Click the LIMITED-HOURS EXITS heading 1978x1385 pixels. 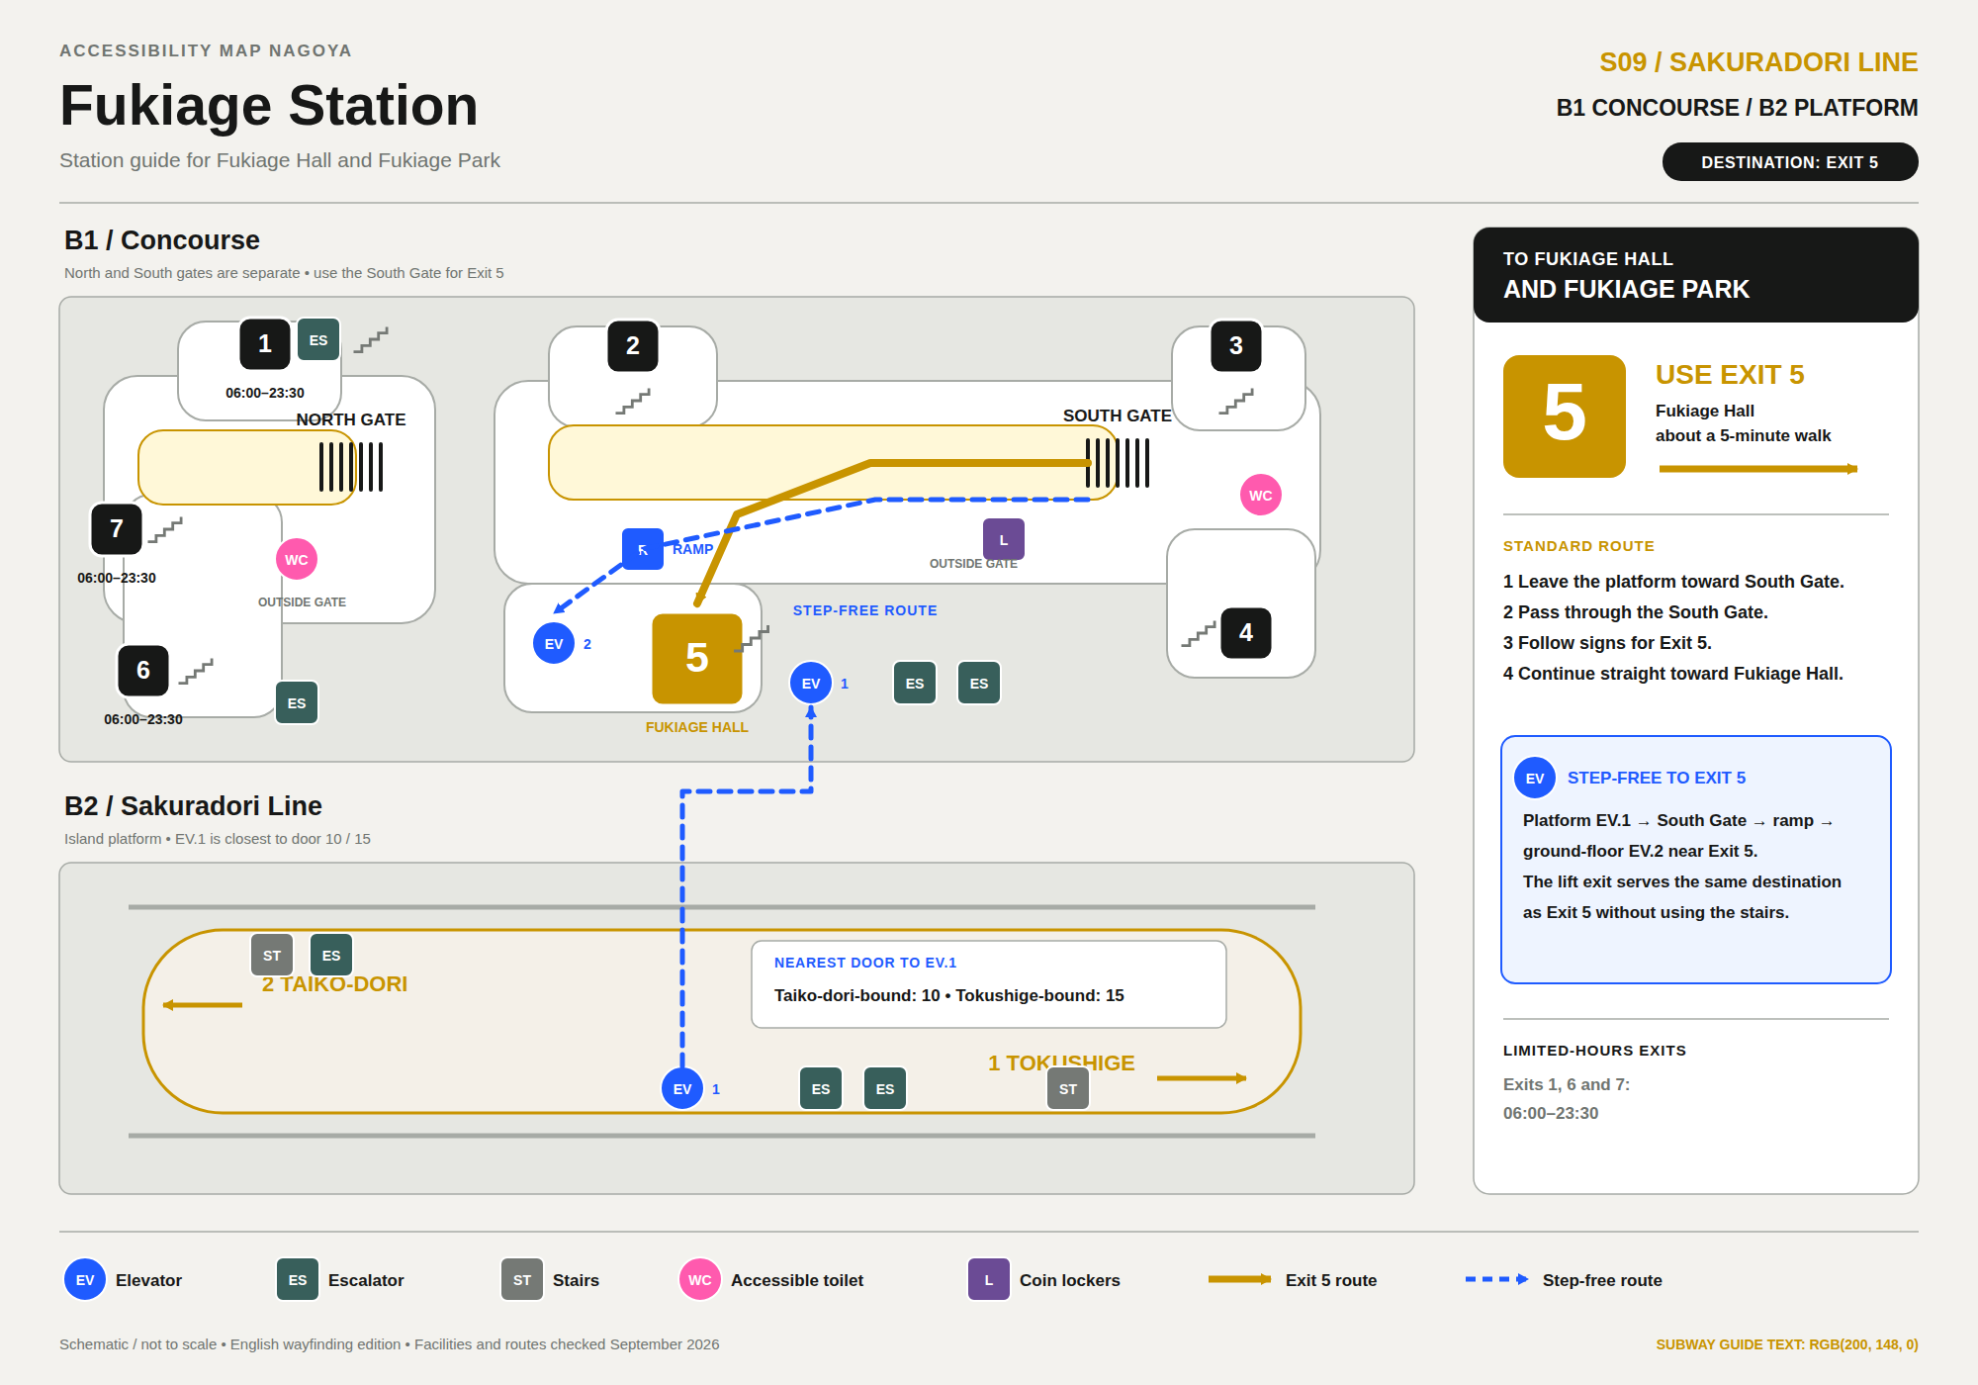coord(1594,1051)
